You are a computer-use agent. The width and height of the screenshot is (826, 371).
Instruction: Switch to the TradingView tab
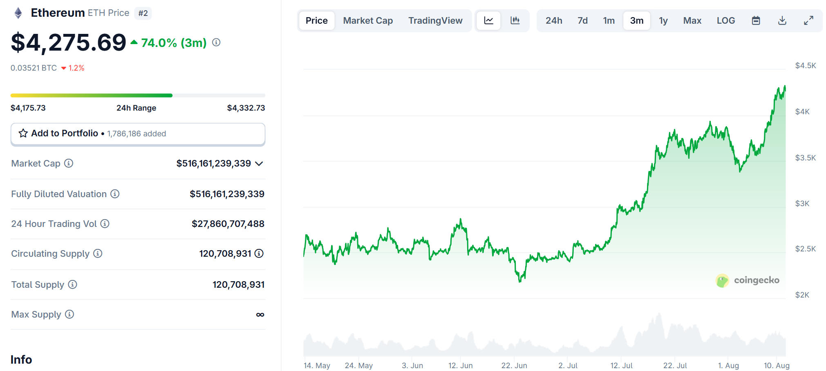(435, 20)
